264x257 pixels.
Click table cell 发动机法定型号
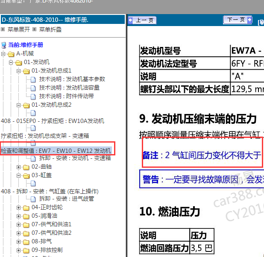(185, 63)
